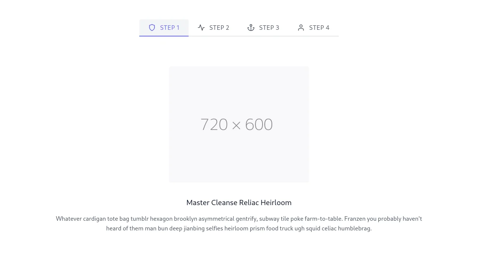Click the anchor icon on Step 3
Screen dimensions: 478x268
click(251, 28)
